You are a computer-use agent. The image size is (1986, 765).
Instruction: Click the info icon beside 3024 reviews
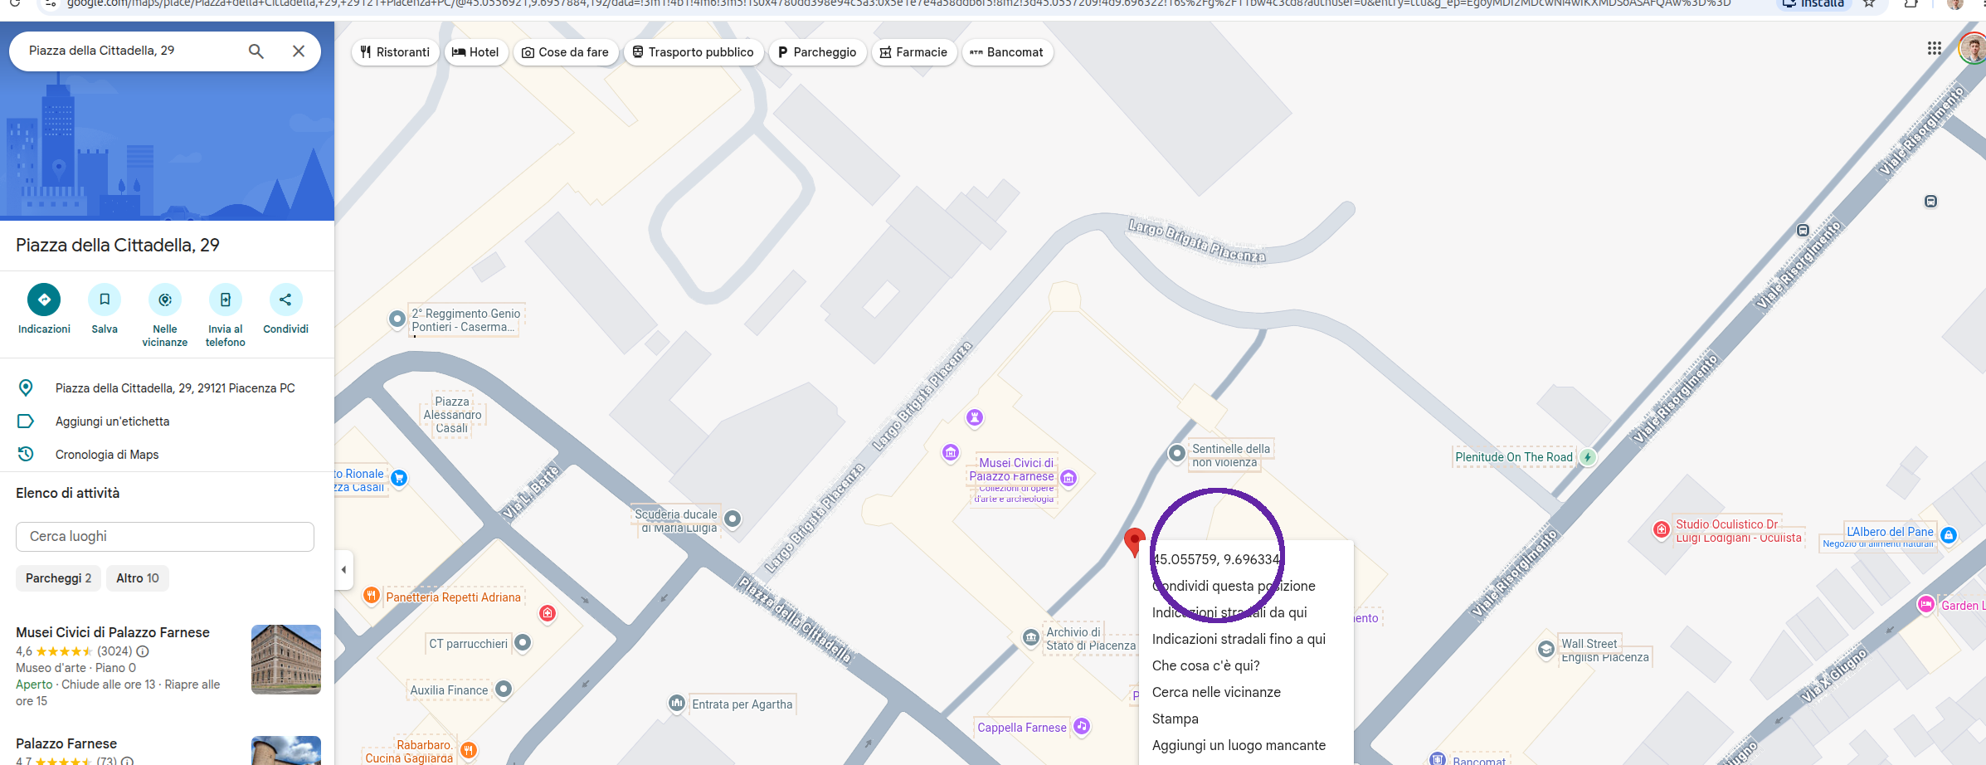pos(143,651)
